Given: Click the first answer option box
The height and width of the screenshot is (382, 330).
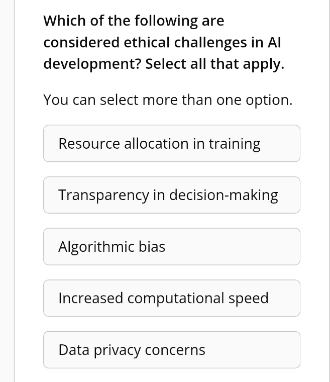Looking at the screenshot, I should (171, 144).
